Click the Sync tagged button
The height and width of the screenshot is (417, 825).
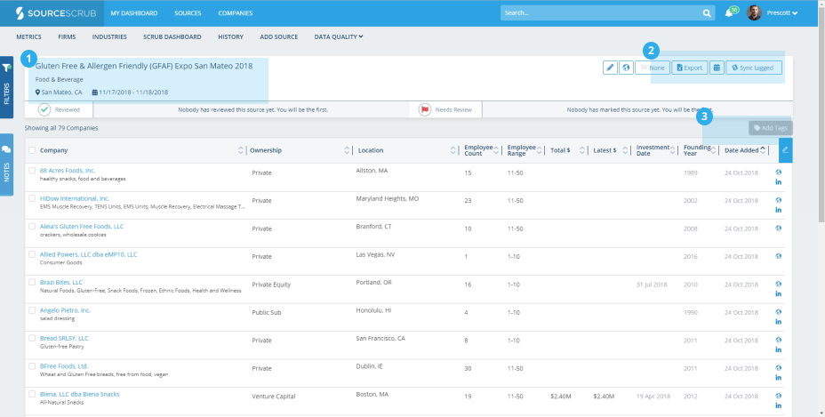pyautogui.click(x=754, y=68)
